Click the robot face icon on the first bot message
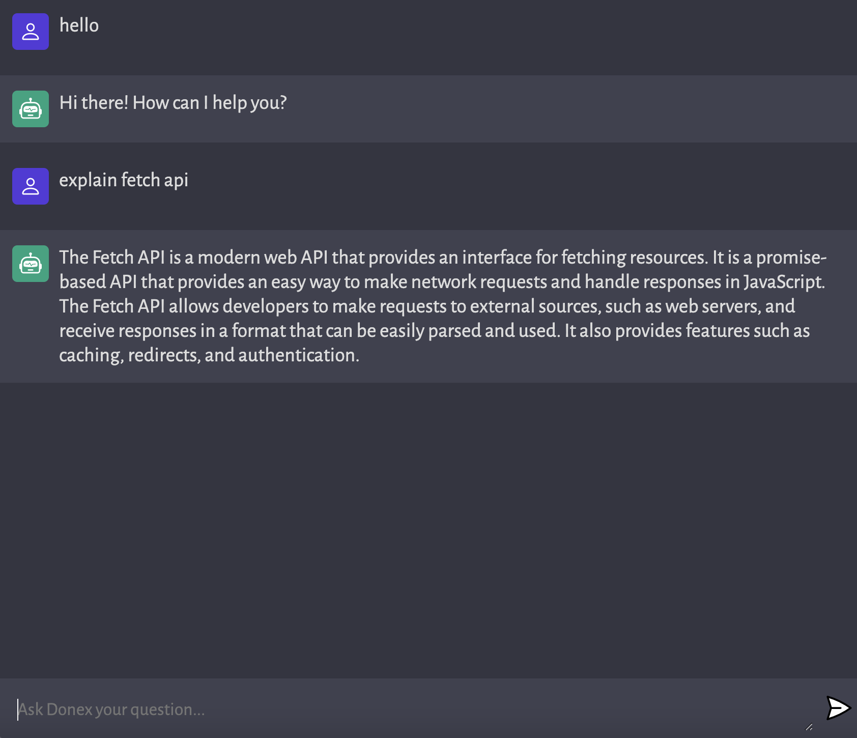Image resolution: width=857 pixels, height=738 pixels. coord(31,109)
